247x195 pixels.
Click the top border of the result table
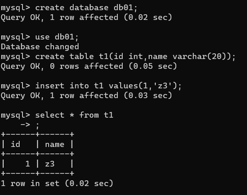[38, 134]
